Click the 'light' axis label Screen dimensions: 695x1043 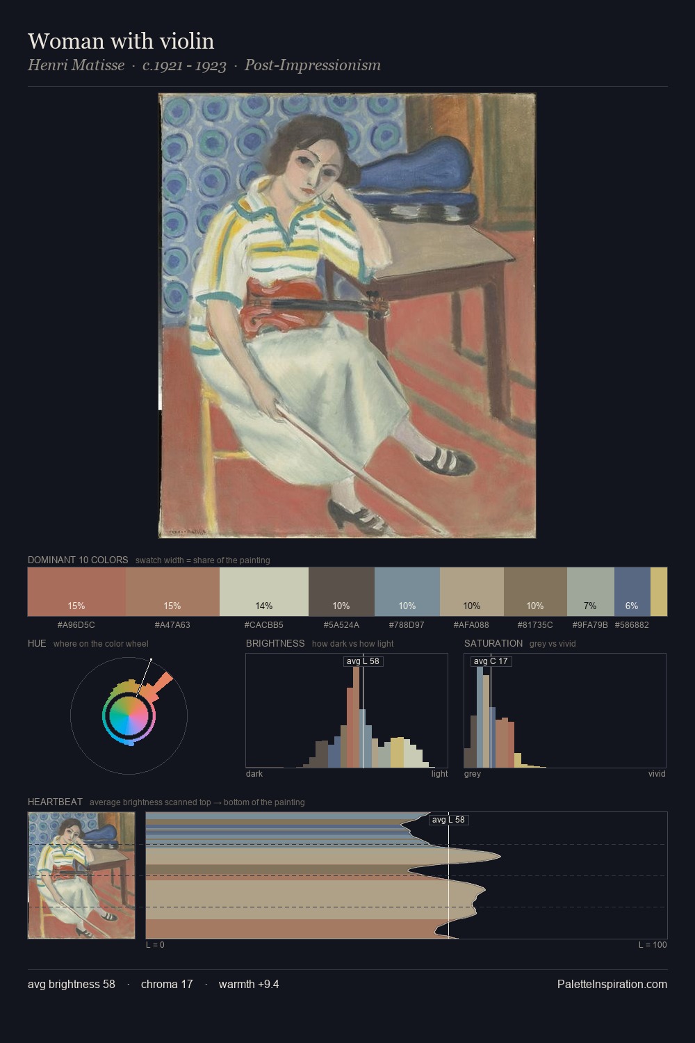point(440,774)
